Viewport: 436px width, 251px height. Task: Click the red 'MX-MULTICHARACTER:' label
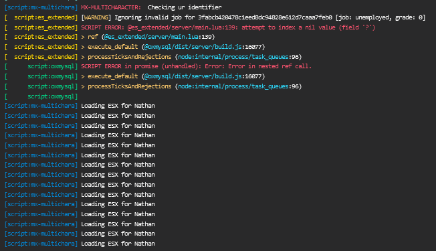point(111,7)
